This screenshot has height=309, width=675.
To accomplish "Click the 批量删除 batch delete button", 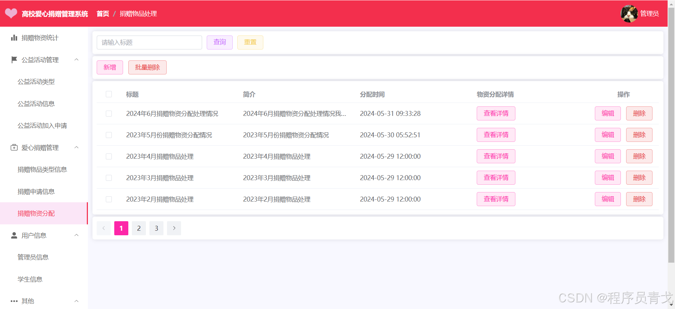I will click(147, 67).
